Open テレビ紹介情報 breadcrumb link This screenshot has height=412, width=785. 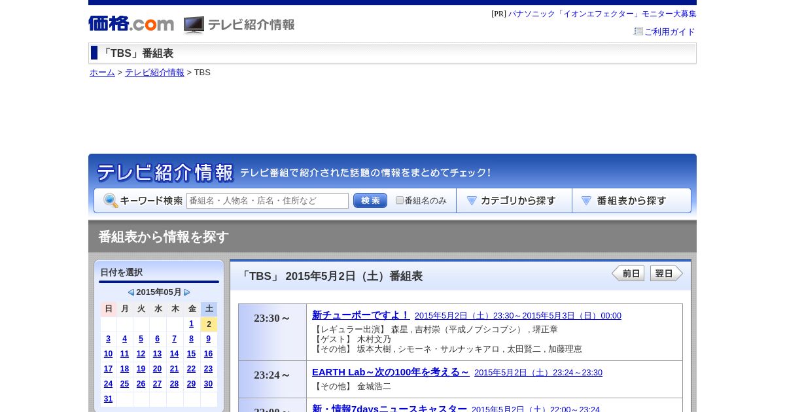(154, 73)
